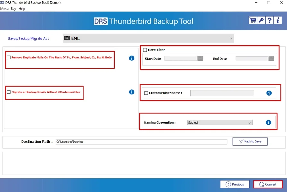This screenshot has height=192, width=287.
Task: Open the End Date picker control
Action: (271, 58)
